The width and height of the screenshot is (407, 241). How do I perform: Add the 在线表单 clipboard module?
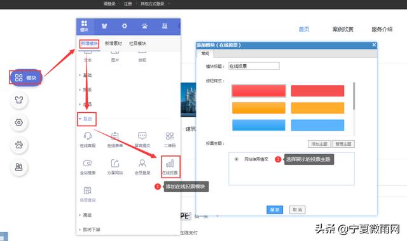click(x=115, y=140)
